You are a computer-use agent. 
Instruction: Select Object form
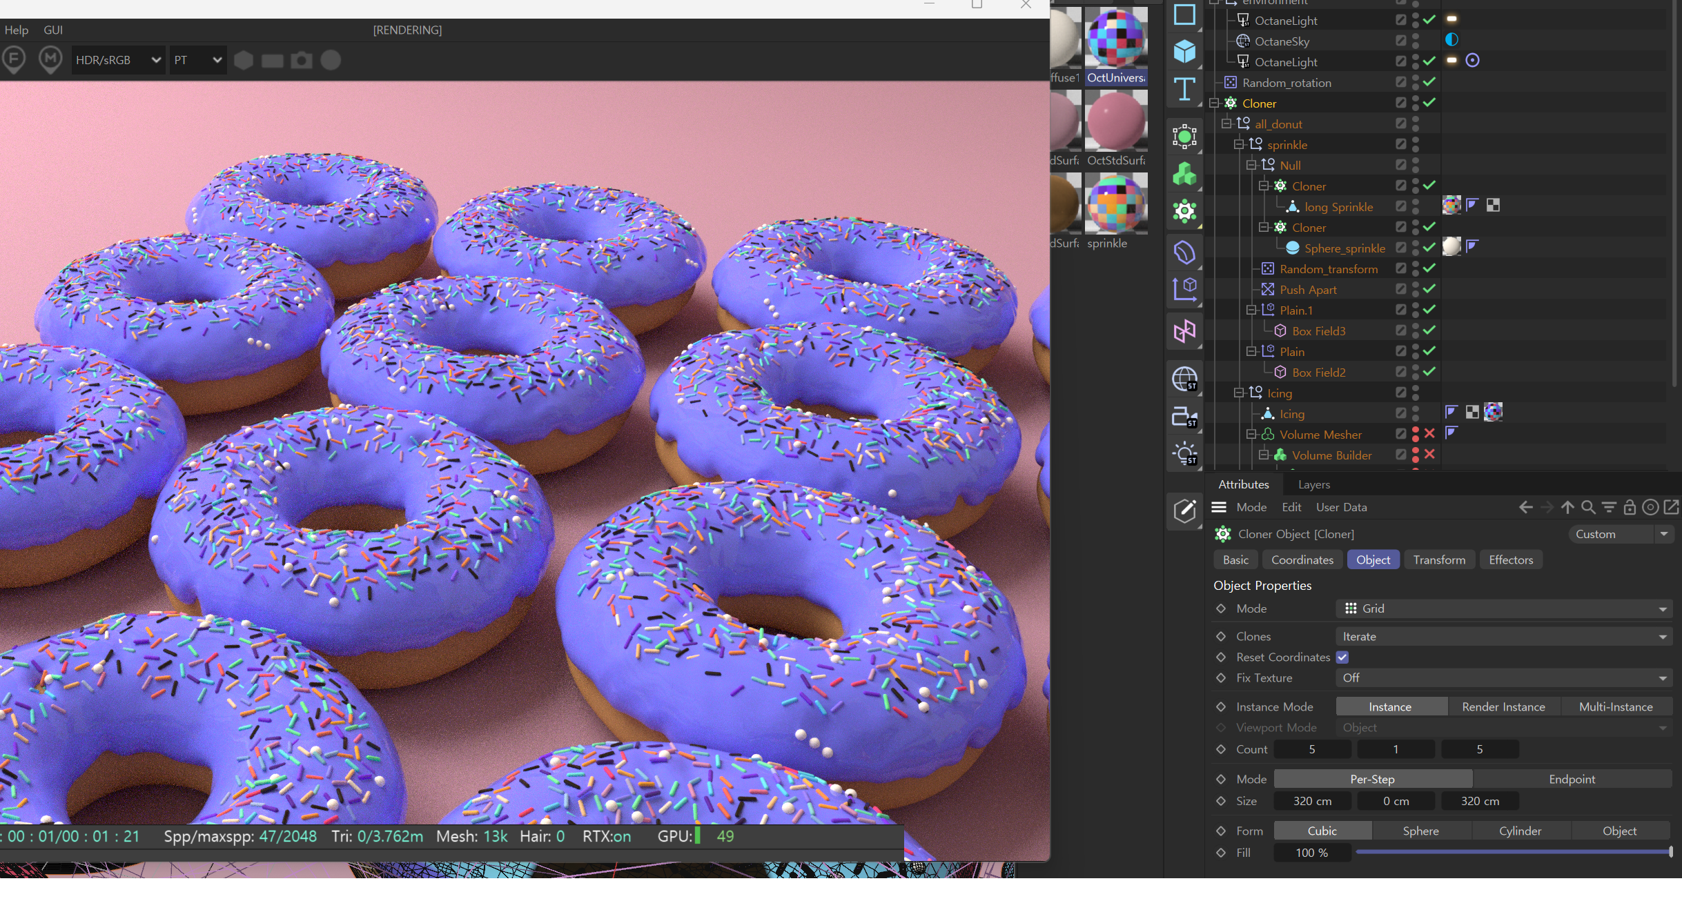point(1620,831)
